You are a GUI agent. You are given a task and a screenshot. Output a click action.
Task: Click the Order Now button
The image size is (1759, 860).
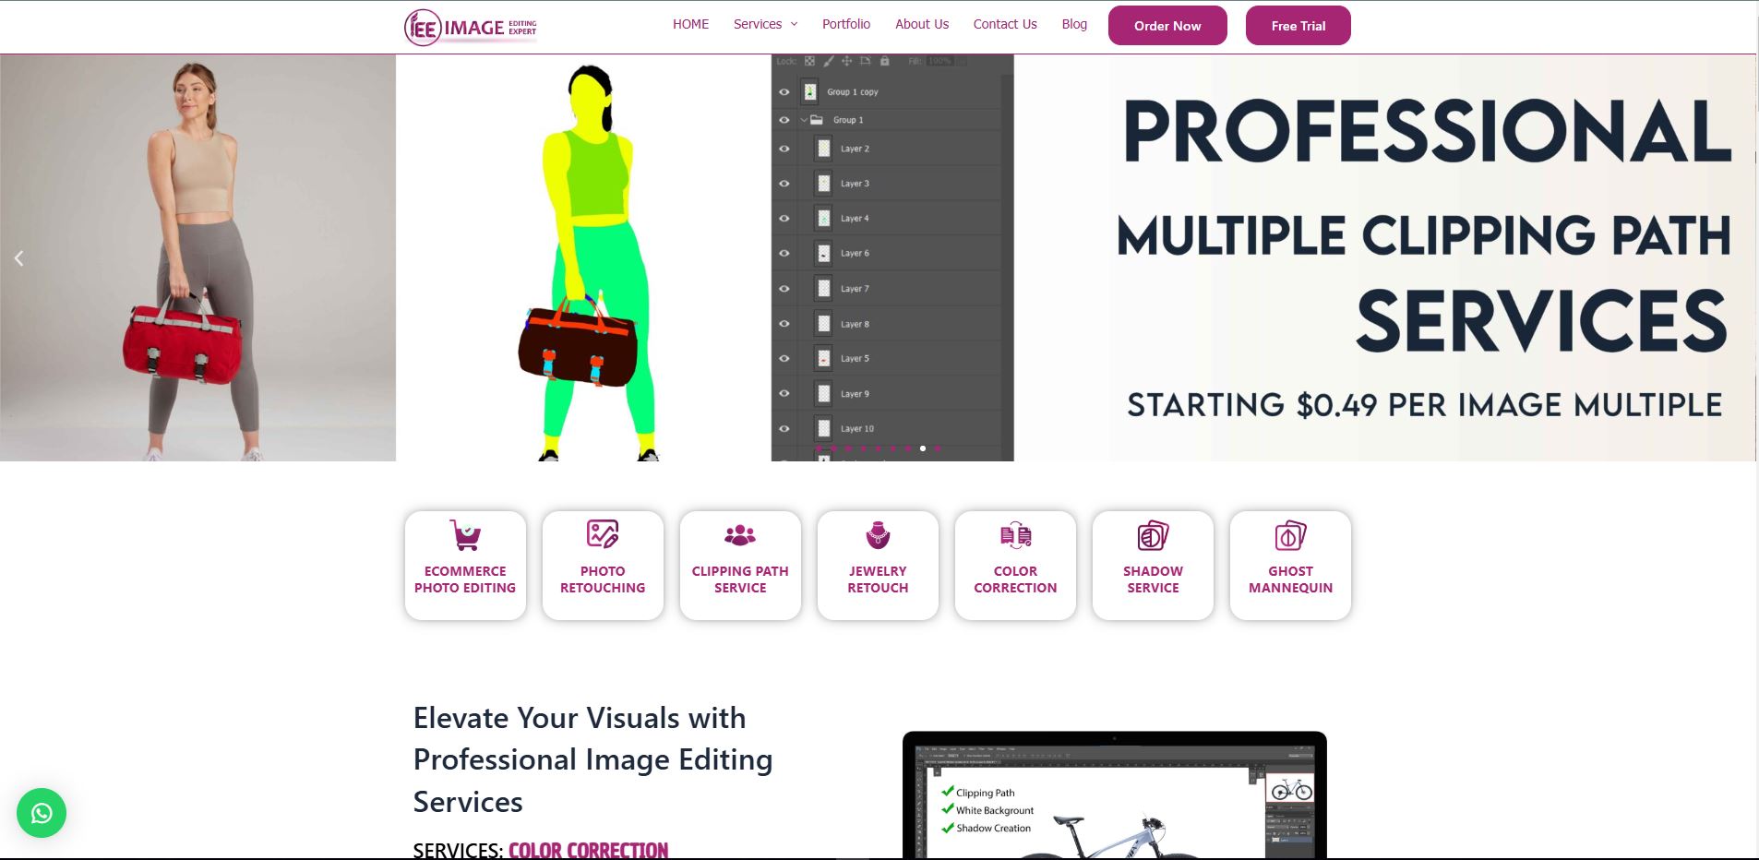[x=1167, y=25]
